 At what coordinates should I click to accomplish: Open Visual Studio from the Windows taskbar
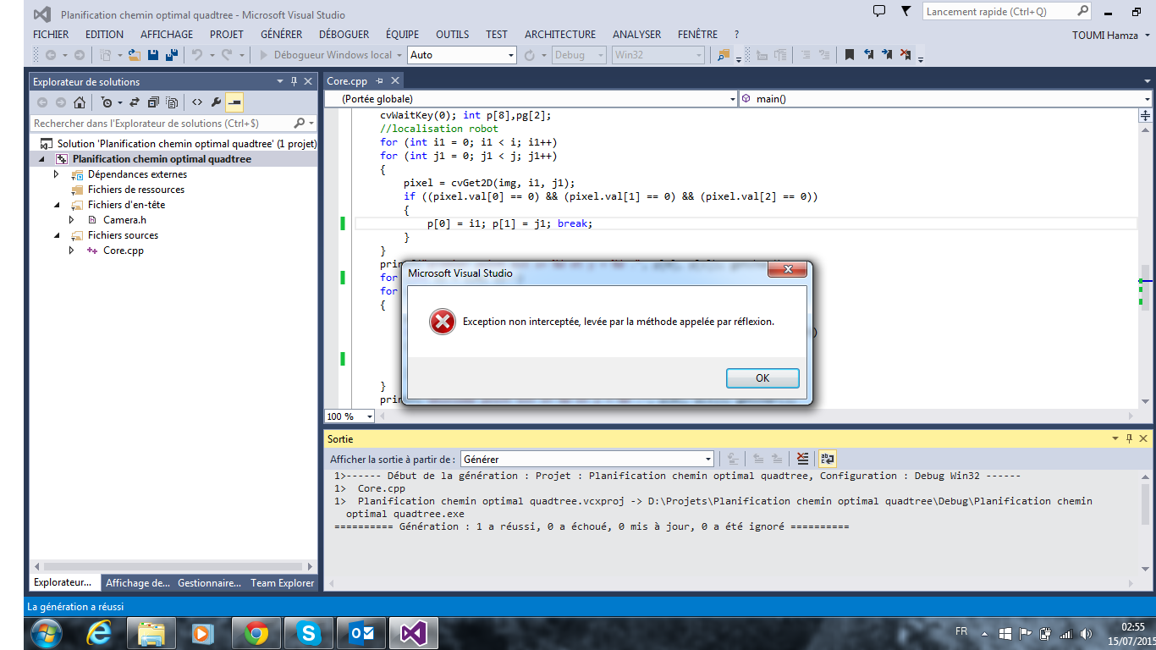click(x=413, y=632)
